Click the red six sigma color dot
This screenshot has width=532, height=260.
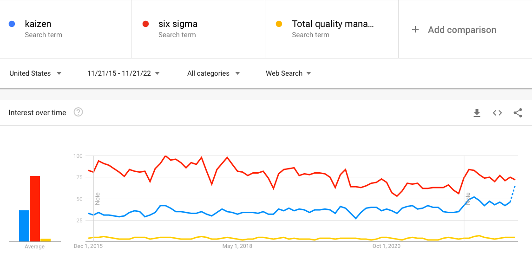click(x=145, y=24)
